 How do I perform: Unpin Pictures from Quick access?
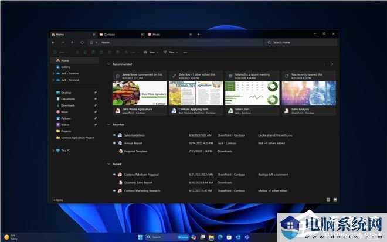coord(96,118)
